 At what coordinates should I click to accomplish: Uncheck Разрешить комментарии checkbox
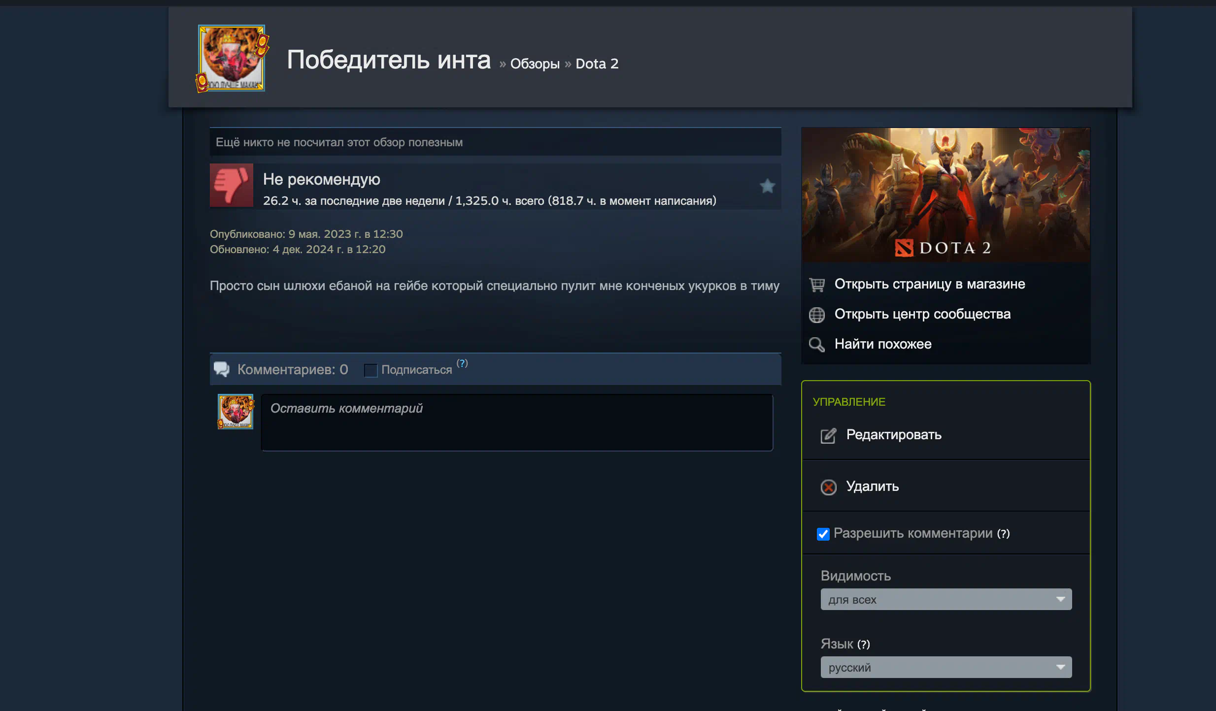click(x=823, y=534)
